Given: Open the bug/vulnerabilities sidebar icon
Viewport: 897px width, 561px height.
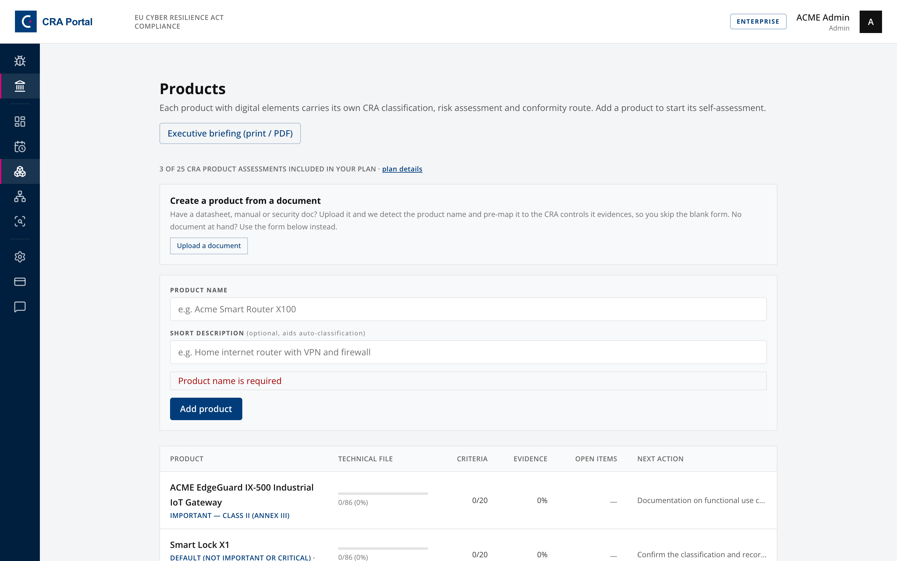Looking at the screenshot, I should pos(20,61).
